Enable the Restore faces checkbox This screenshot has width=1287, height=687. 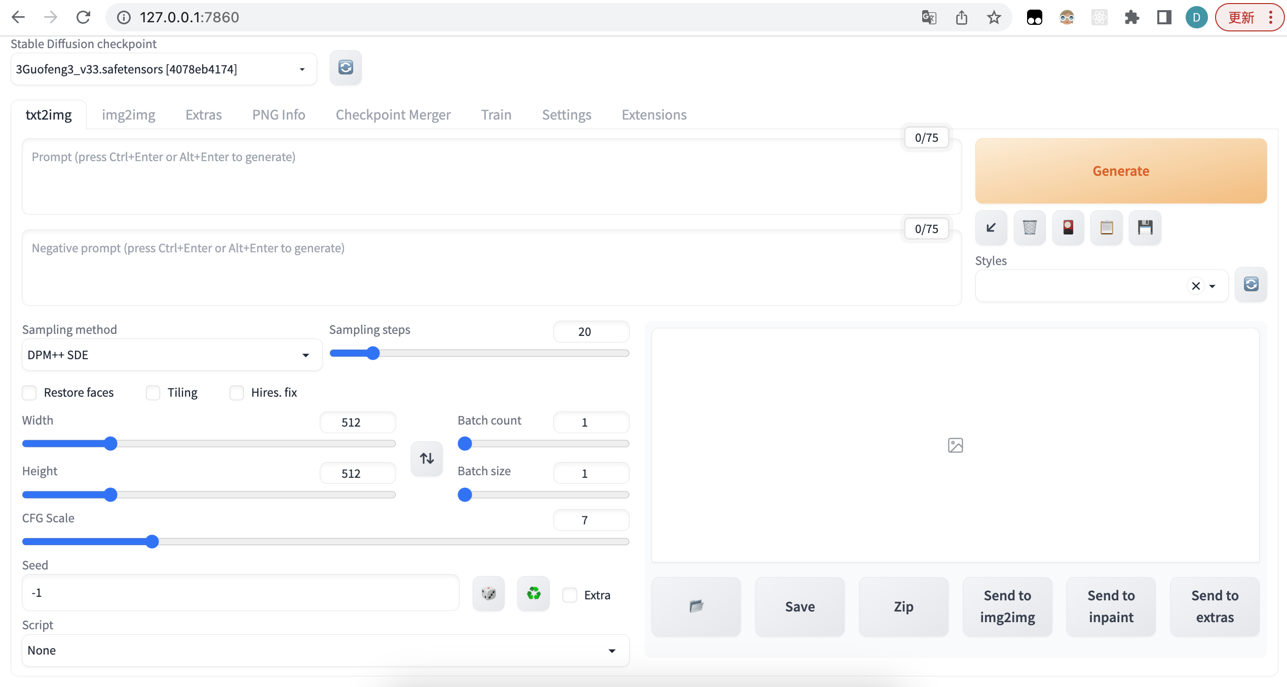tap(30, 393)
